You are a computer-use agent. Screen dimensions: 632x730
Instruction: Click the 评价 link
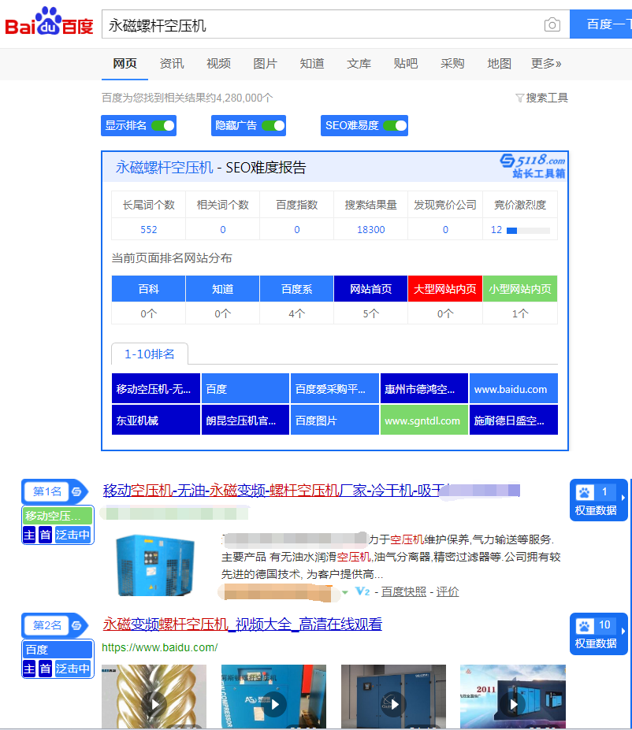click(x=448, y=591)
